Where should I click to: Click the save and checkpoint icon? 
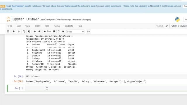(8, 32)
